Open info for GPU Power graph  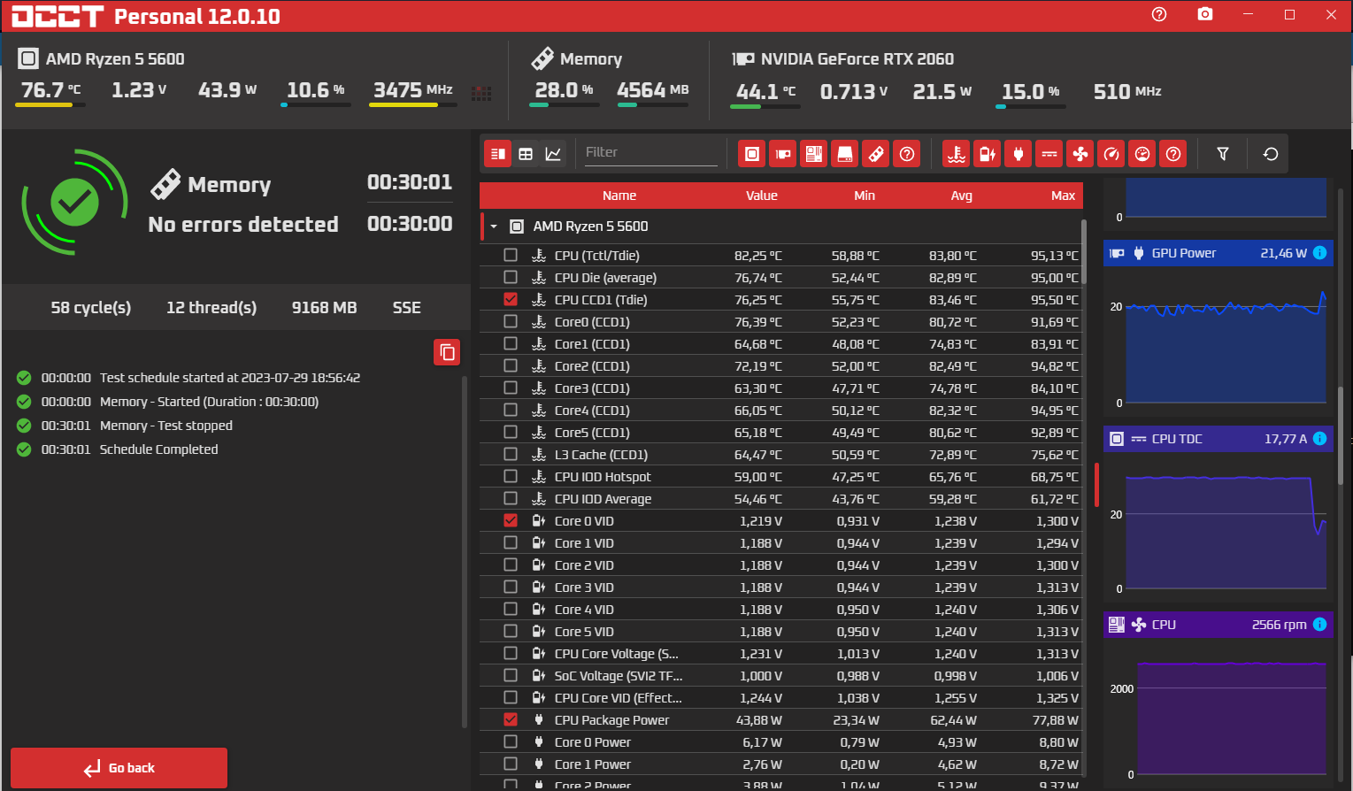(1320, 253)
